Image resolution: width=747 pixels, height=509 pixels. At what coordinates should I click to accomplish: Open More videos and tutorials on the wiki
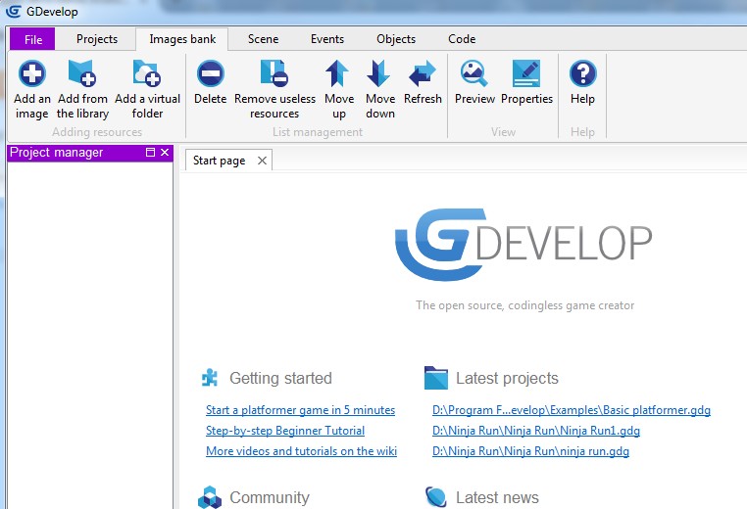point(301,451)
